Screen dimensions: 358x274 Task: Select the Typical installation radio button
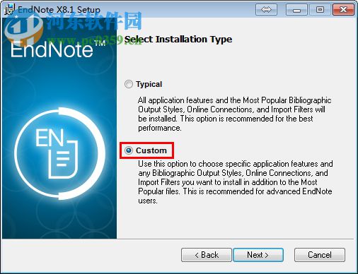coord(129,84)
